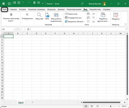Viewport: 129px width, 108px height.
Task: Expand the formula bar chevron
Action: pos(126,29)
